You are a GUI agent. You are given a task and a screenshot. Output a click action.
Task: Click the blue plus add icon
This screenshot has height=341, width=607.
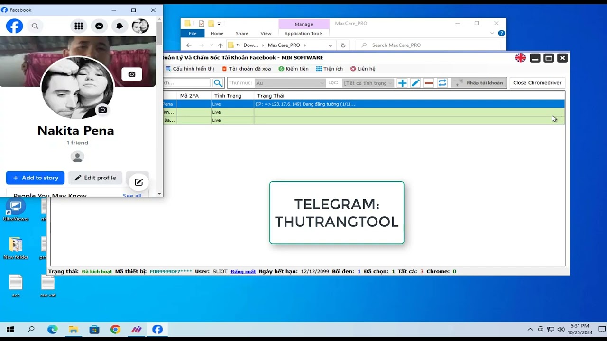tap(402, 83)
